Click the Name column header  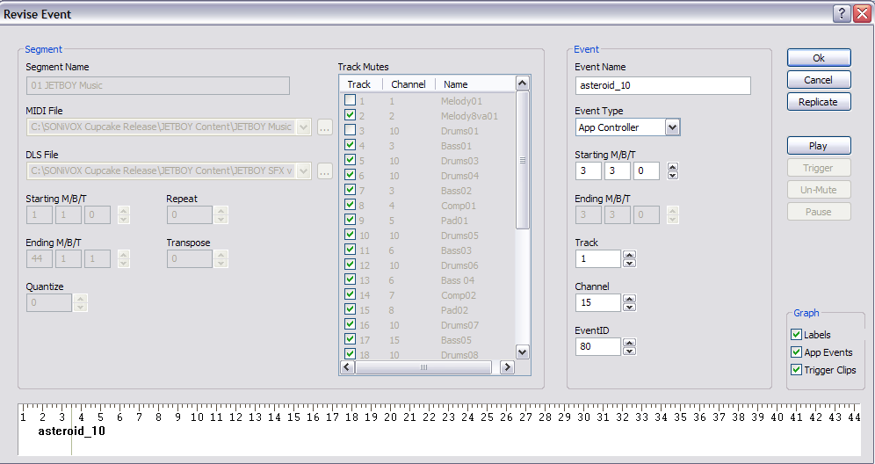[456, 84]
